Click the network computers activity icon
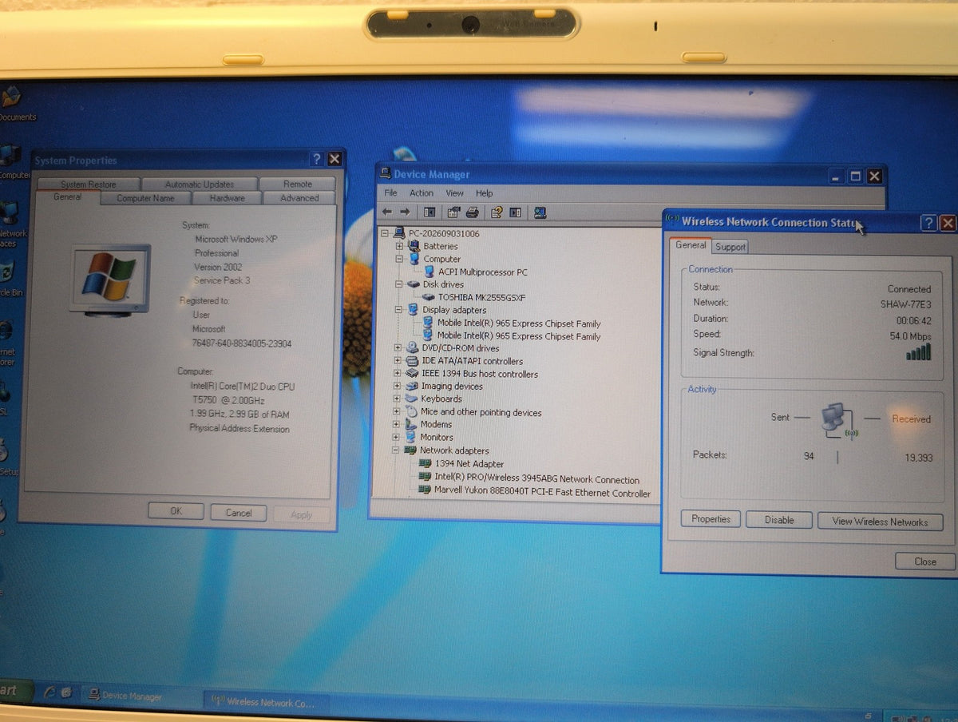The height and width of the screenshot is (722, 958). tap(838, 419)
